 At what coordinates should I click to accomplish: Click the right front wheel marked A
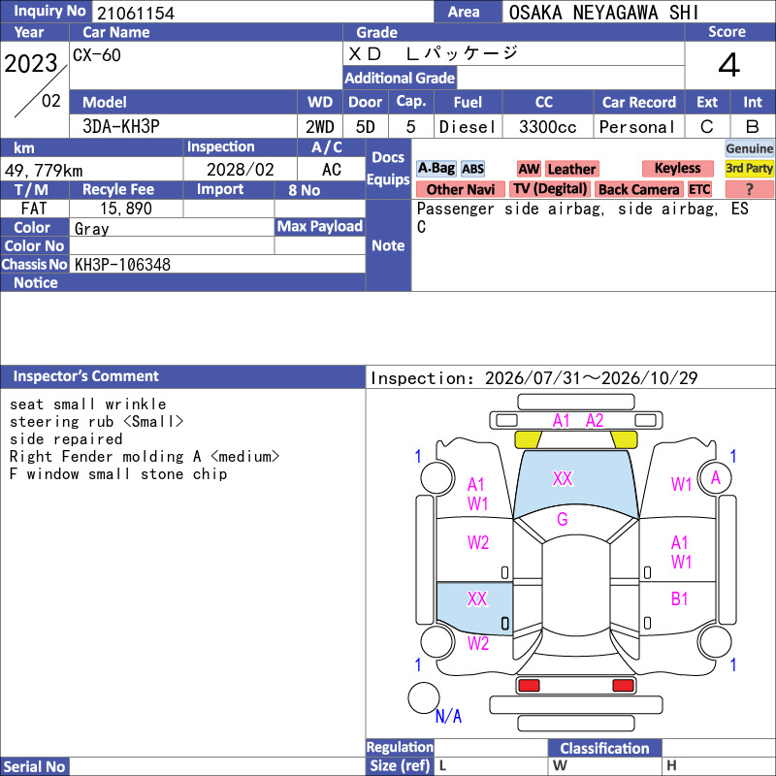tap(715, 478)
